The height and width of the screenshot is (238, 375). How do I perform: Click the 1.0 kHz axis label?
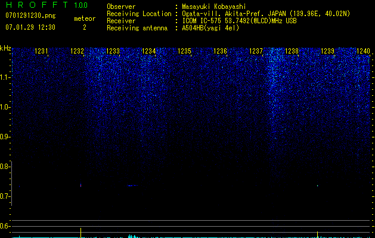pyautogui.click(x=5, y=107)
